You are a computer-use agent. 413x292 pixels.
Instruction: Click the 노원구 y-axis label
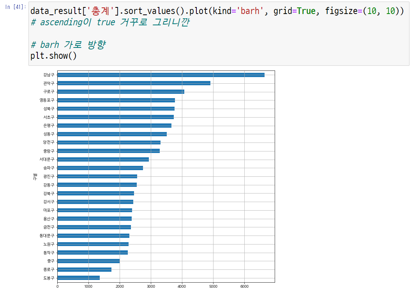coord(49,244)
